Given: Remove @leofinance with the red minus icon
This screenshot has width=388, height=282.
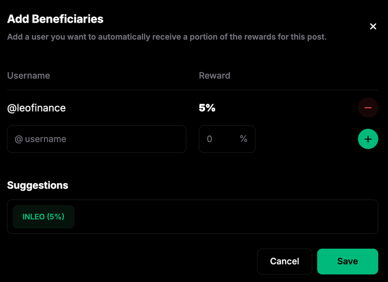Looking at the screenshot, I should pos(368,108).
